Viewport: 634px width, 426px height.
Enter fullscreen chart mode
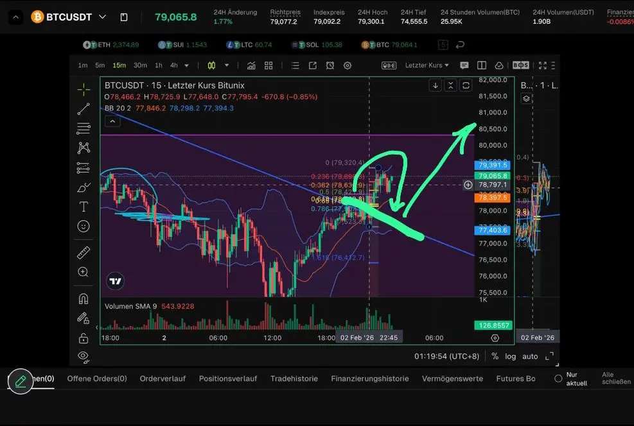(543, 65)
